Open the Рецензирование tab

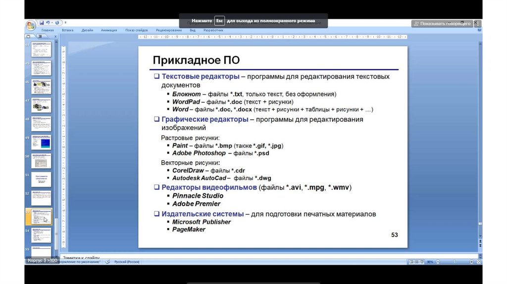coord(169,30)
